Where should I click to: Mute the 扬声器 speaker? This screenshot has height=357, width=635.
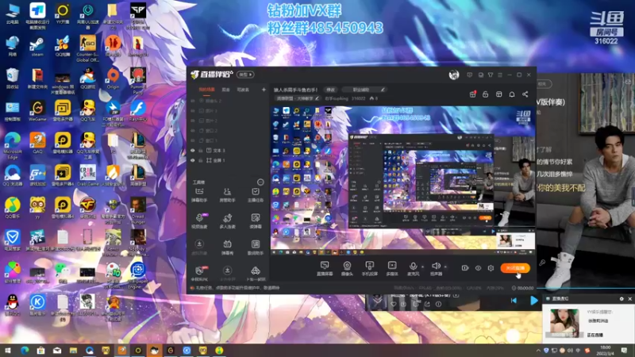pyautogui.click(x=436, y=268)
